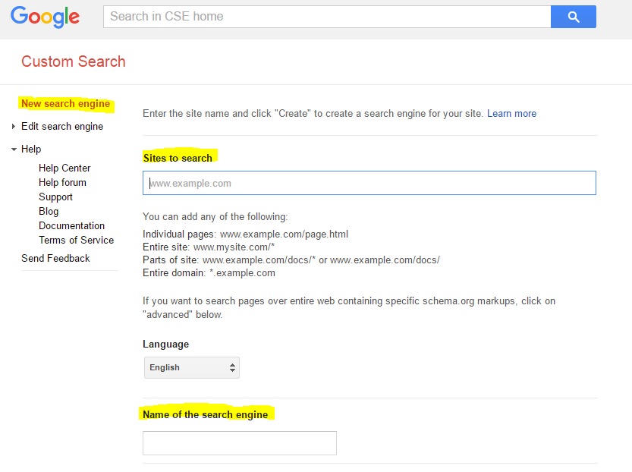The height and width of the screenshot is (472, 632).
Task: Click the text 'Entire domain: *.example.com'
Action: 209,273
